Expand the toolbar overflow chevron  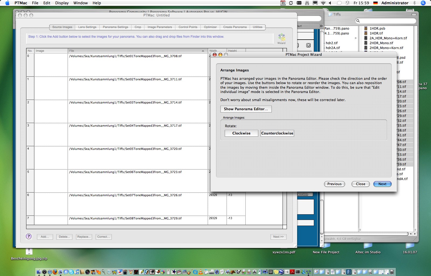pyautogui.click(x=321, y=26)
